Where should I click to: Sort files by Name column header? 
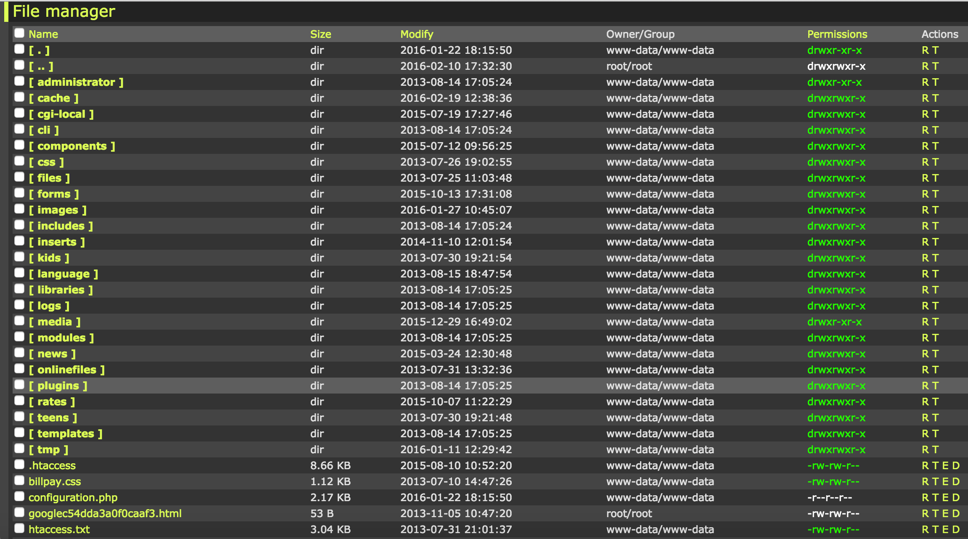pos(43,35)
